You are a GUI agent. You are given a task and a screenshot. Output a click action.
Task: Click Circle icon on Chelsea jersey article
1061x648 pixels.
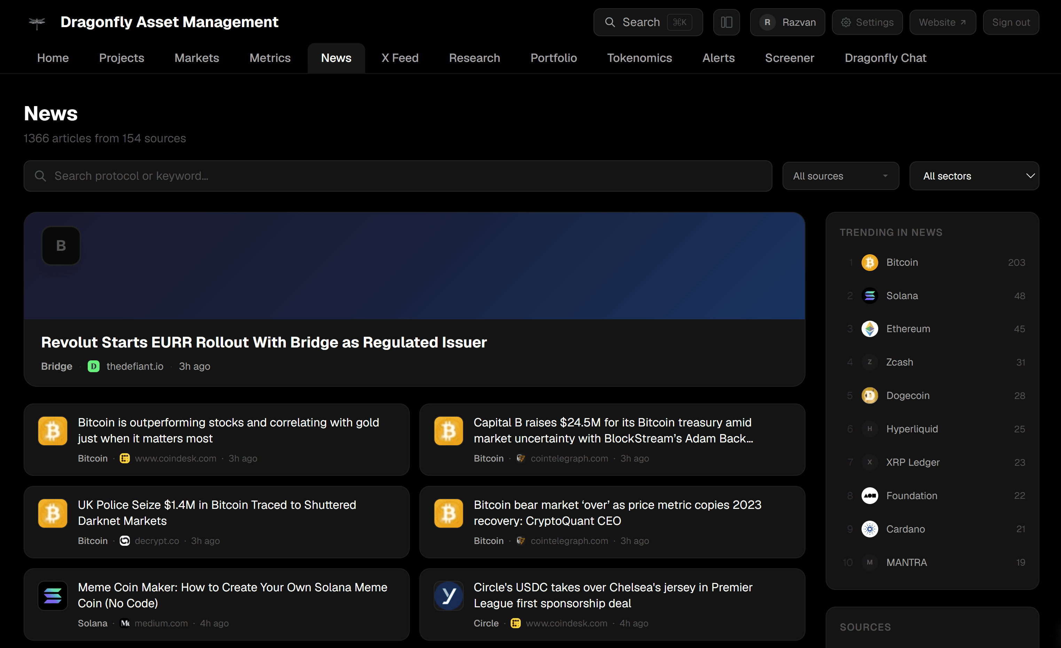448,595
